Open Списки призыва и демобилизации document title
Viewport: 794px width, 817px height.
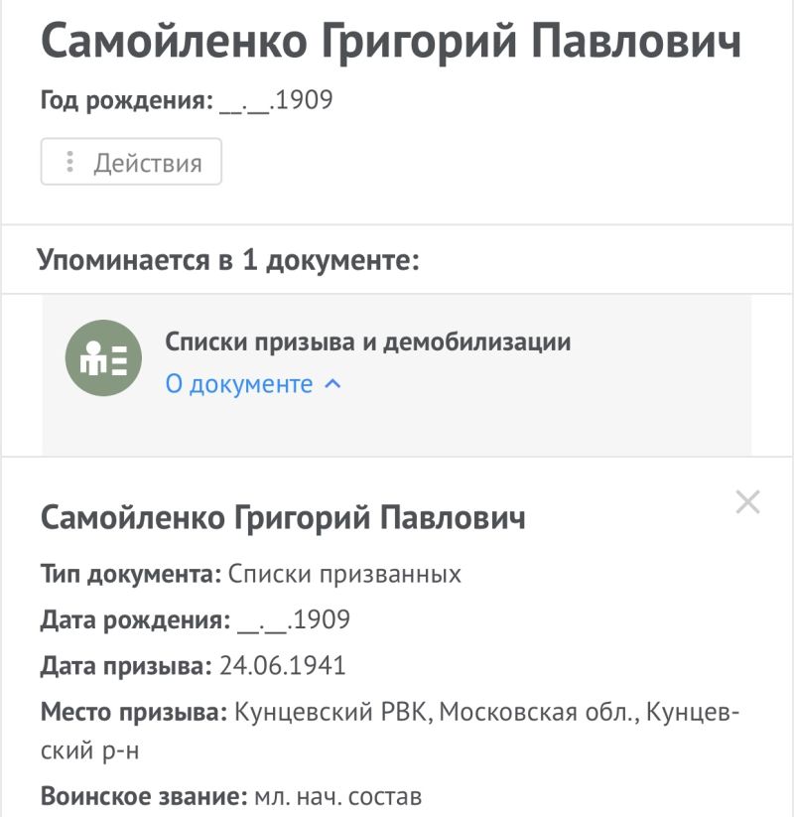pos(368,341)
